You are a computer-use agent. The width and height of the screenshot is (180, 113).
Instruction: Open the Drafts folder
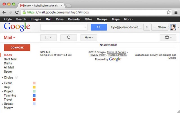click(8, 63)
